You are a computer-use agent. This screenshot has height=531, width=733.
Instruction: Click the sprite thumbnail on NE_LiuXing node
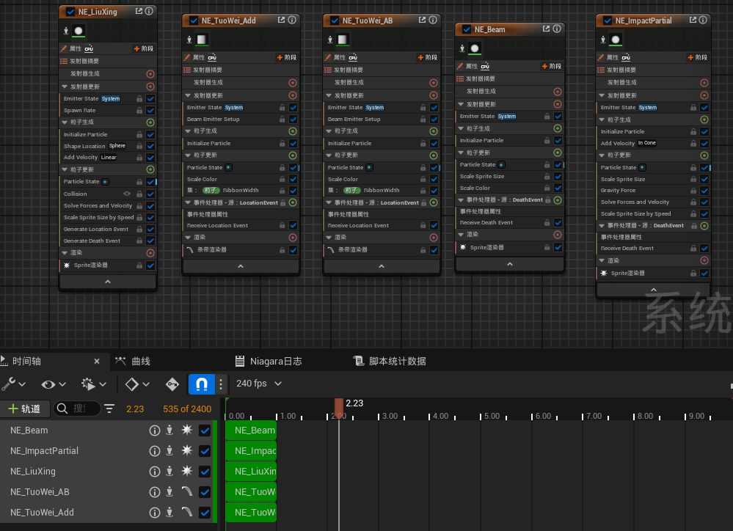point(79,32)
